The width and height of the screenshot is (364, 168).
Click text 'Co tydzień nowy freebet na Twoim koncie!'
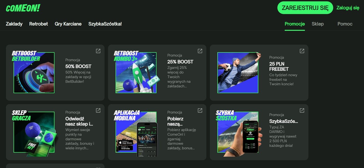click(283, 79)
